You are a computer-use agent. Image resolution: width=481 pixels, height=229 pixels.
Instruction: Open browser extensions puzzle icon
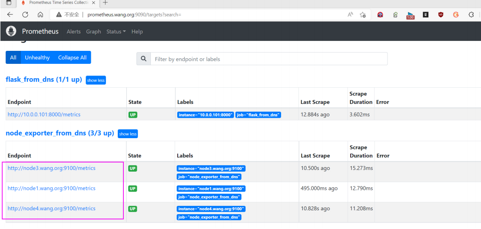(471, 14)
